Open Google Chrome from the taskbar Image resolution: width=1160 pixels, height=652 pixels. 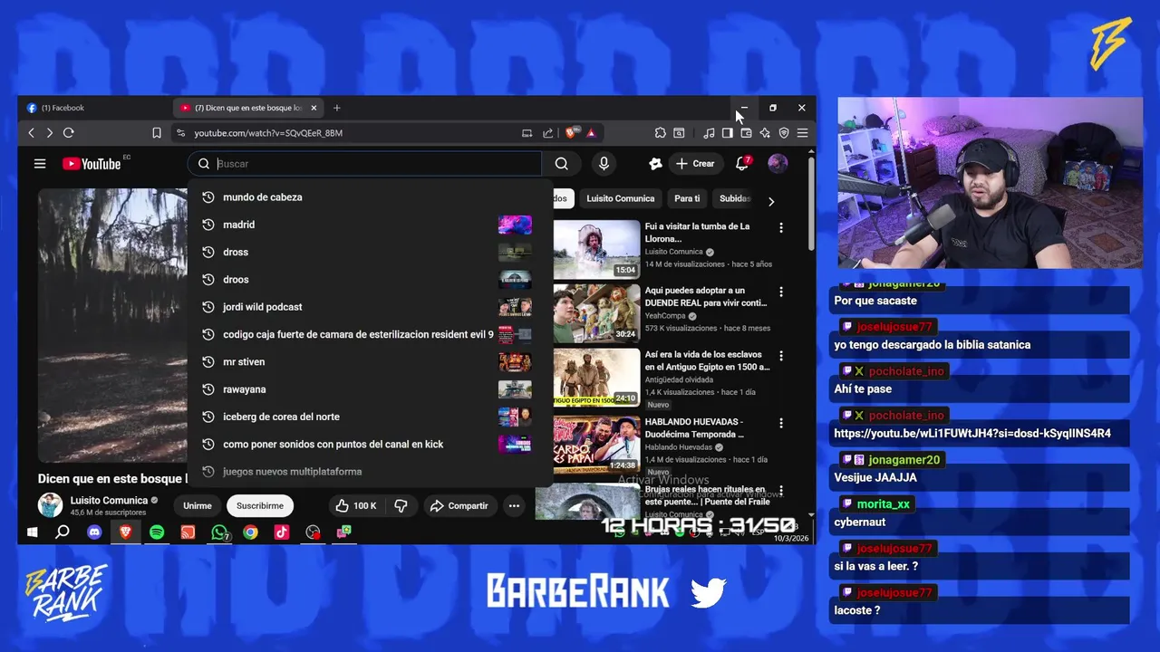[250, 532]
